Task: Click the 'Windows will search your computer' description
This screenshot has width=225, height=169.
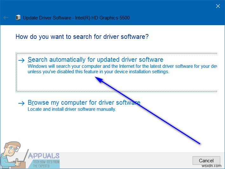Action: [x=122, y=69]
